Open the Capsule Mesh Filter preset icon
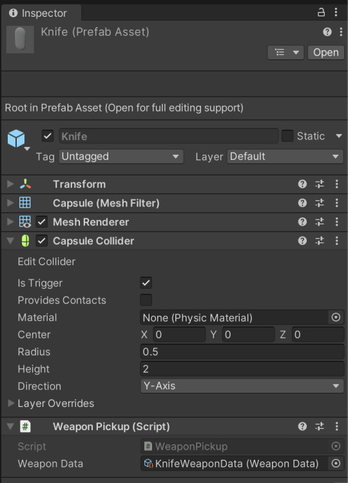348x483 pixels. pyautogui.click(x=320, y=203)
